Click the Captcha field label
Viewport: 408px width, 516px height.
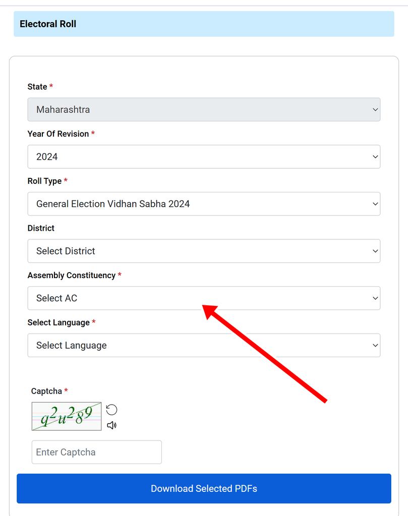(46, 391)
